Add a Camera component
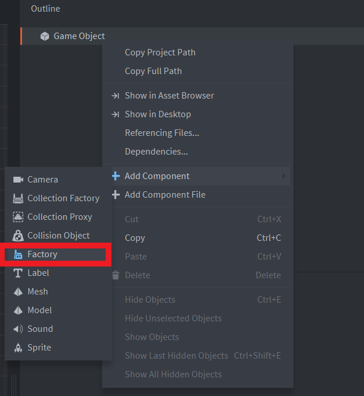364x396 pixels. tap(58, 180)
